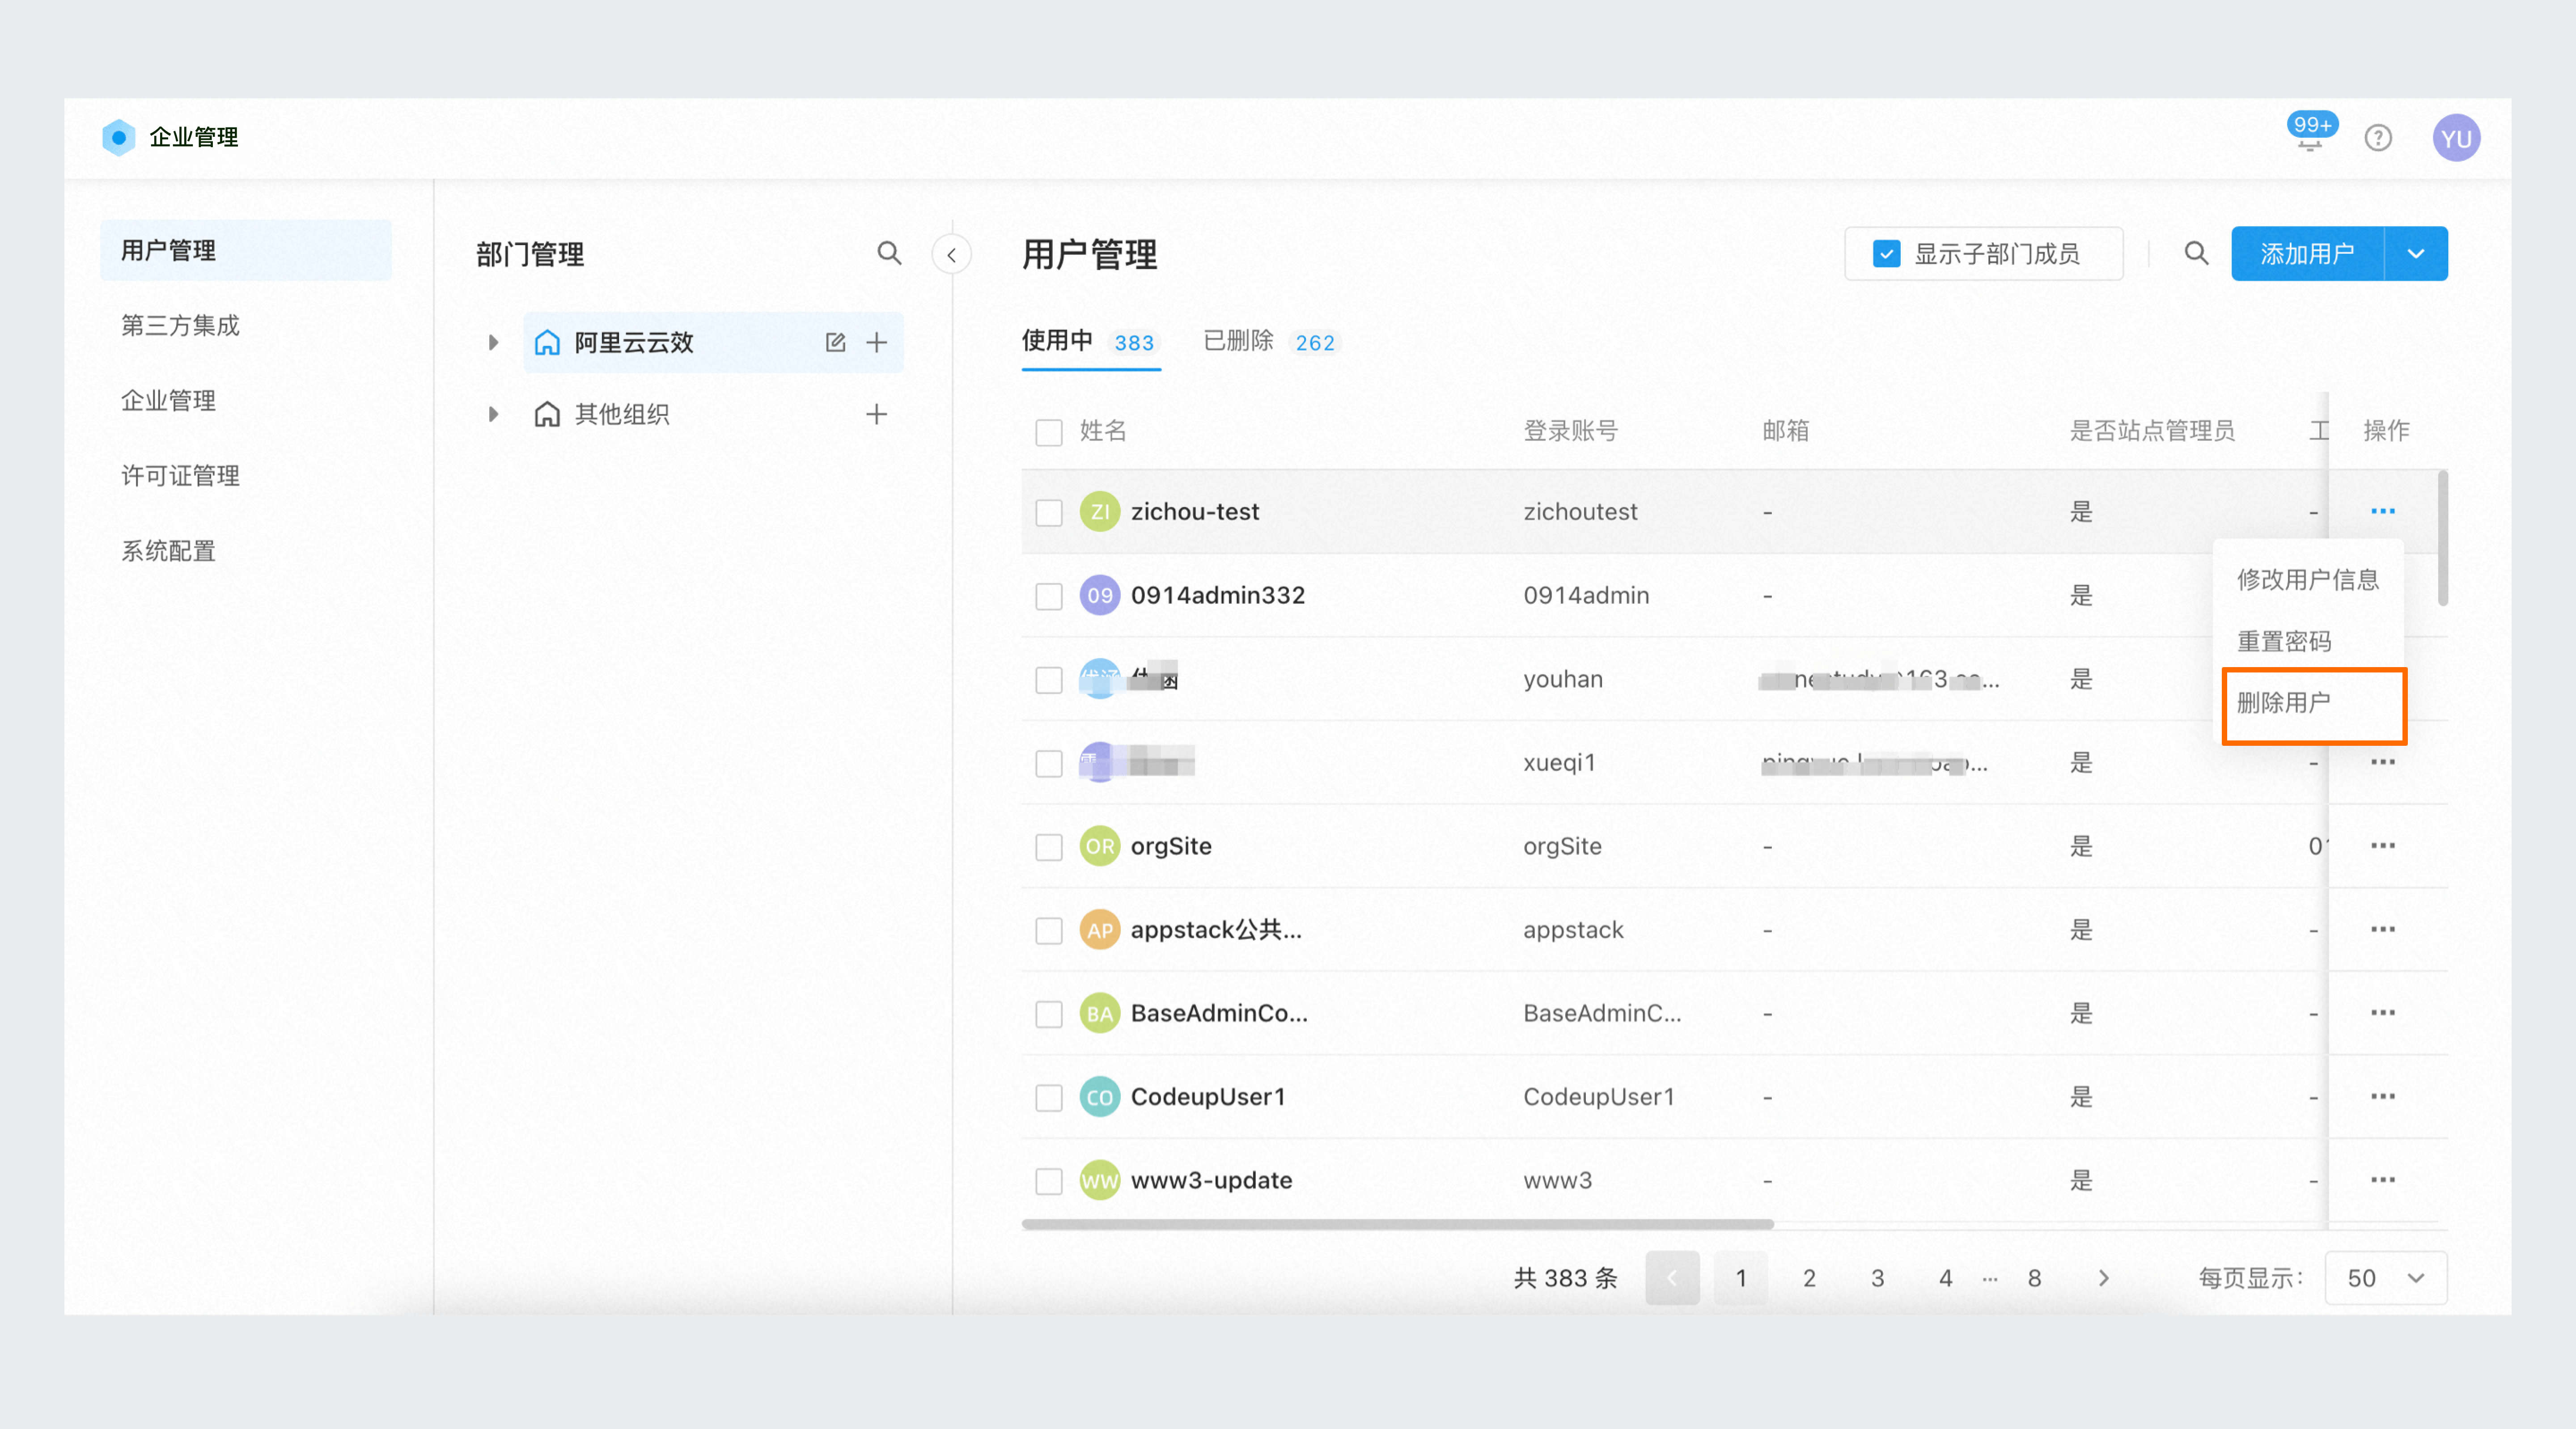Open the more actions menu for appstack

coord(2383,930)
